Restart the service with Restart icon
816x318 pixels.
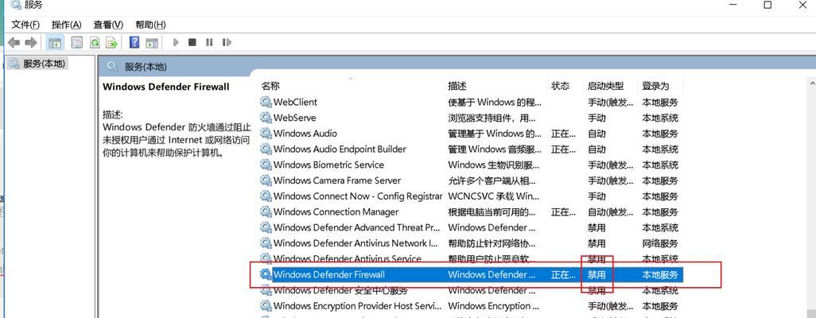(x=227, y=43)
